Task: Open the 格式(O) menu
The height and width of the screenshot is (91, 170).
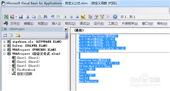Action: pyautogui.click(x=70, y=23)
